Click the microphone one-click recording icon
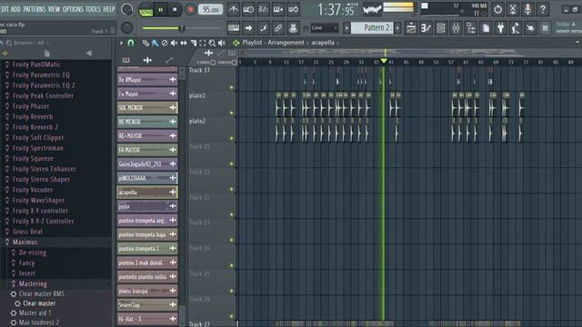The image size is (582, 327). [x=527, y=9]
